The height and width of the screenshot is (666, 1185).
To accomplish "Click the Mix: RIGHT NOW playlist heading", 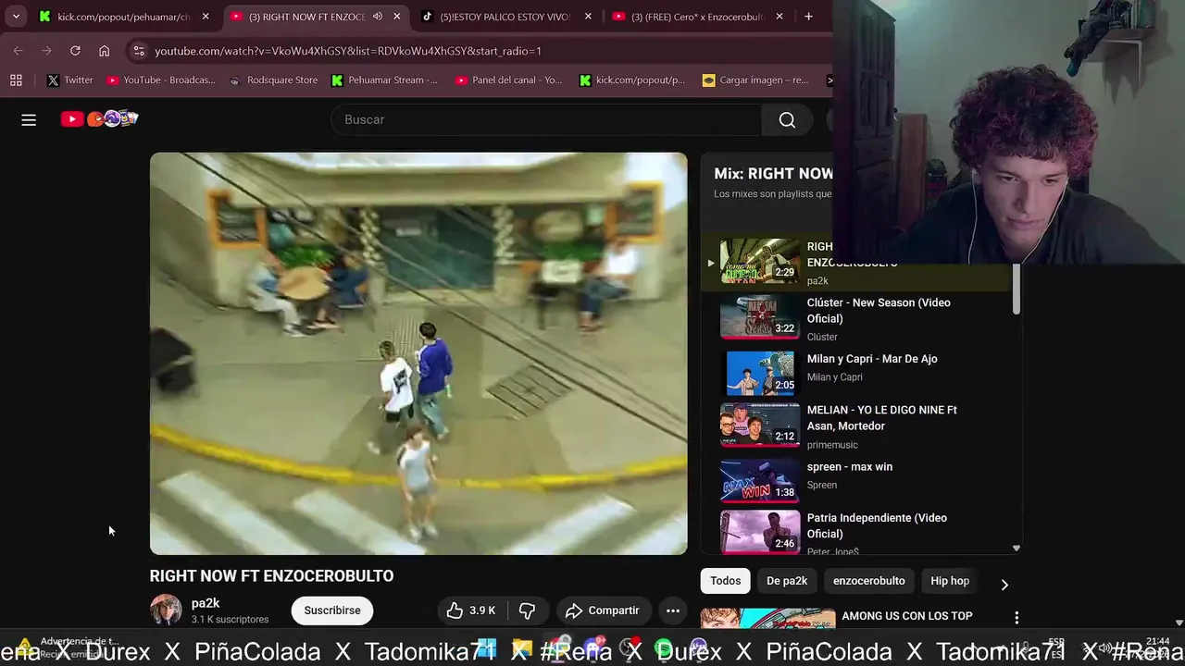I will pos(773,173).
